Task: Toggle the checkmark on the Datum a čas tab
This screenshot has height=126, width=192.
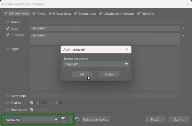Action: pyautogui.click(x=76, y=13)
